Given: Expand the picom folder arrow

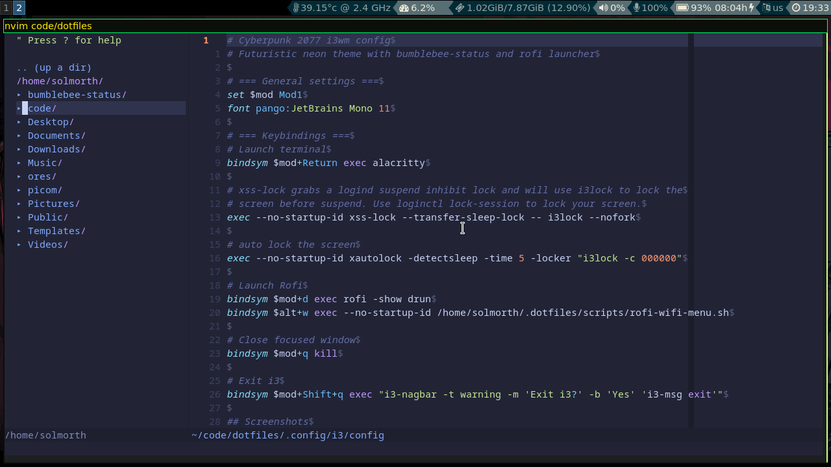Looking at the screenshot, I should click(x=19, y=190).
